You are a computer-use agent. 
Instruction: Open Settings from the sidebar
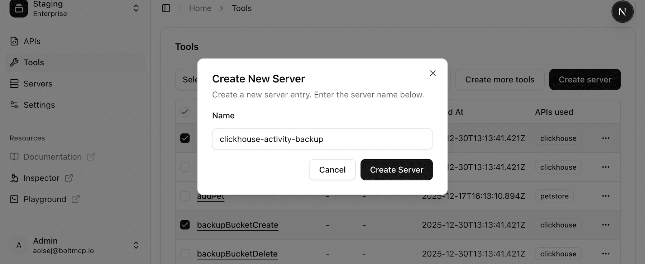point(39,105)
